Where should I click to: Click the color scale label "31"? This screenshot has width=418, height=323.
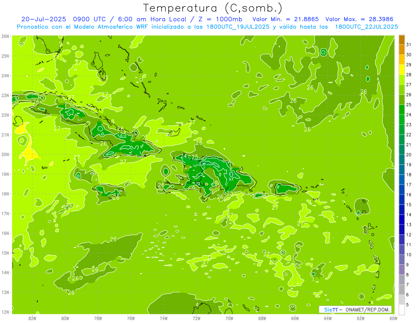coord(409,45)
